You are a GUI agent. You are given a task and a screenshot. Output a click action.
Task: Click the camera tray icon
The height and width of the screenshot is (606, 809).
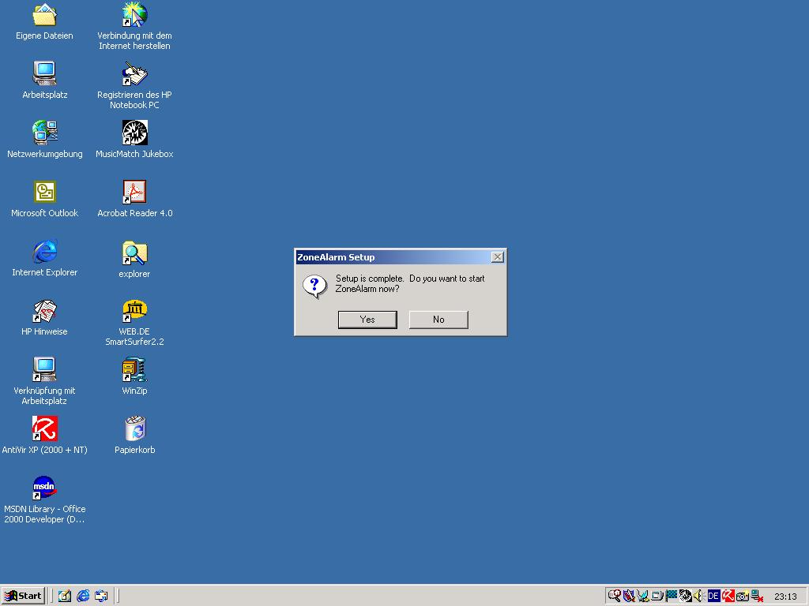coord(743,597)
